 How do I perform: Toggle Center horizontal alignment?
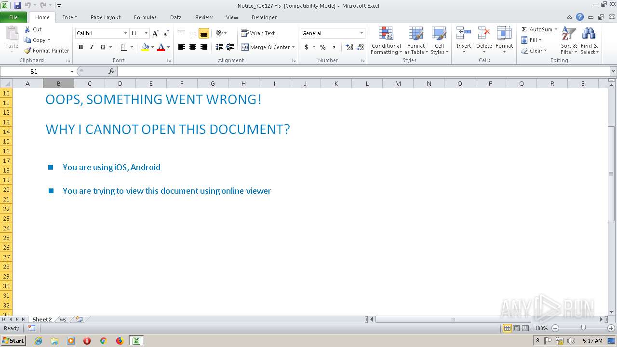tap(193, 47)
